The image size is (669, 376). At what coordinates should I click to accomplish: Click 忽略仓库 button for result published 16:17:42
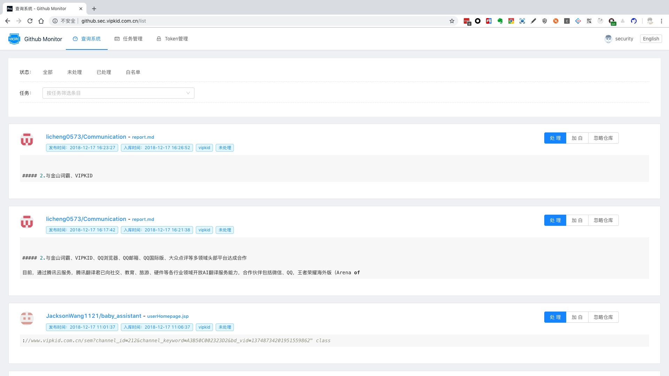603,220
